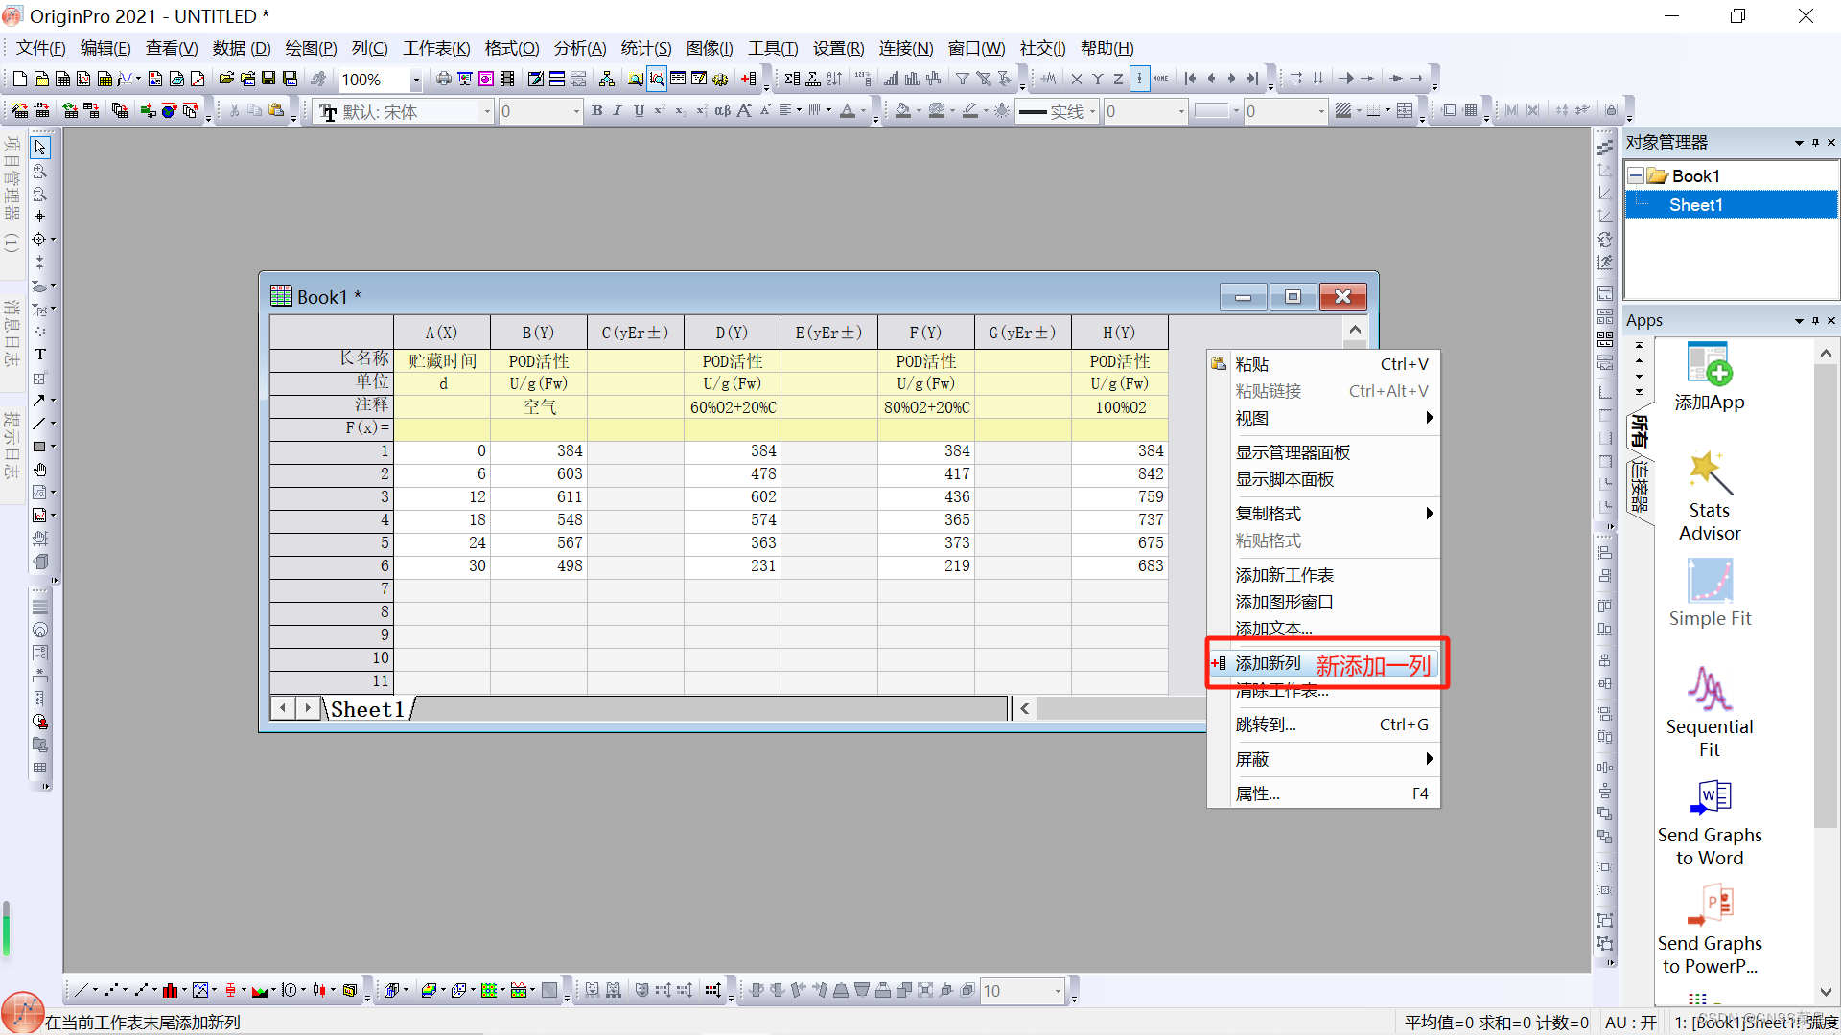This screenshot has height=1035, width=1841.
Task: Open the font name dropdown
Action: pos(487,112)
